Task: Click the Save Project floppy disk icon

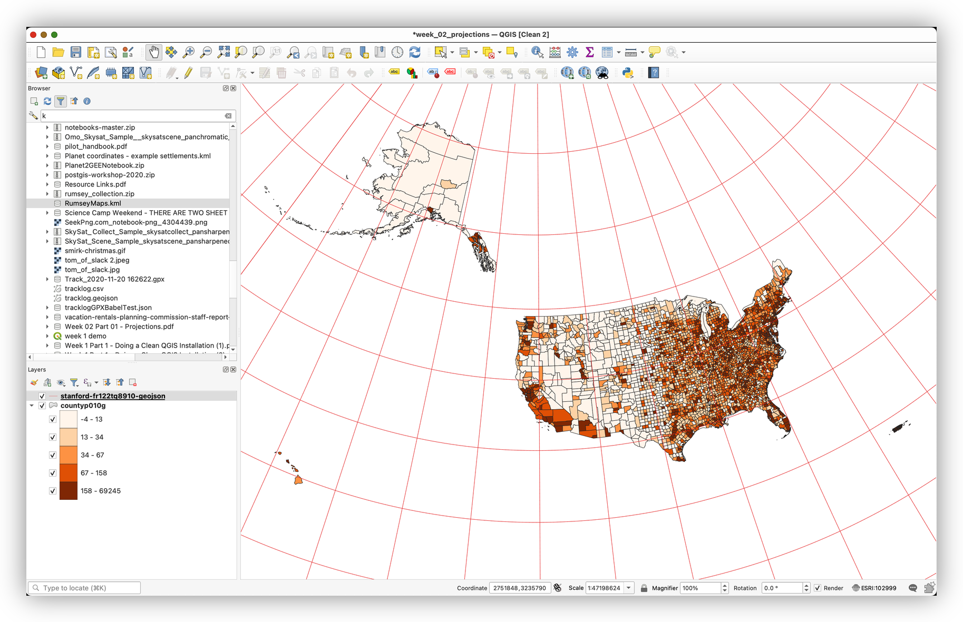Action: tap(76, 52)
